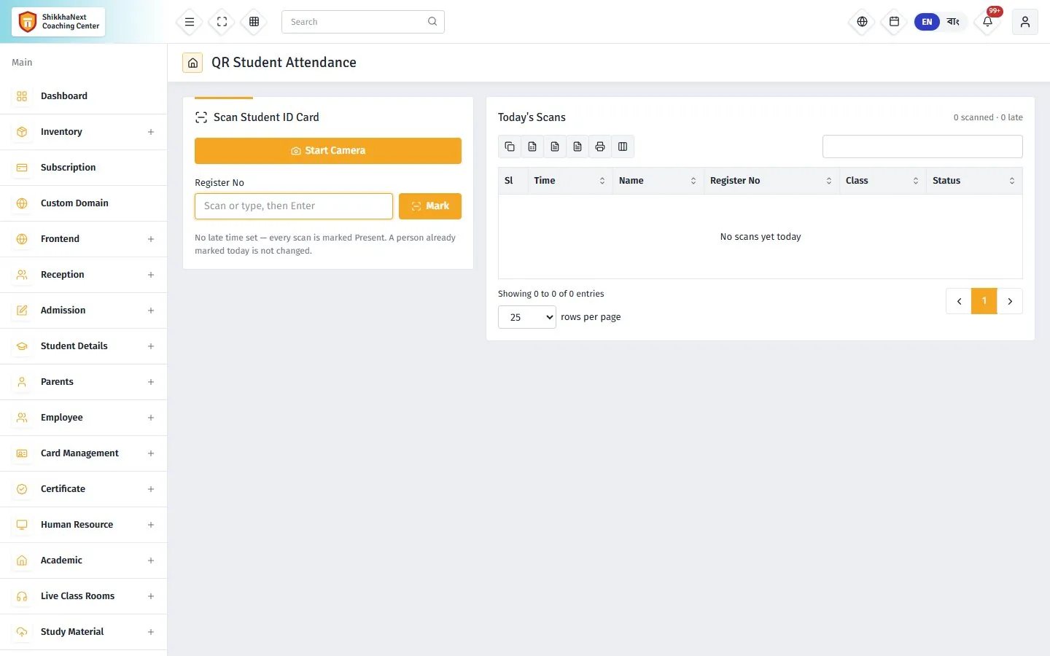Click the Mark attendance button
The width and height of the screenshot is (1050, 656).
pos(430,206)
